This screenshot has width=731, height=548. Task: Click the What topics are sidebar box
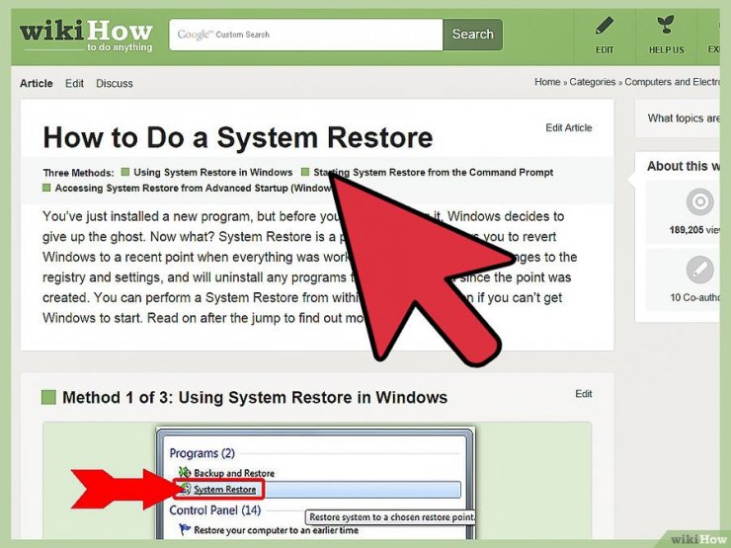[678, 118]
